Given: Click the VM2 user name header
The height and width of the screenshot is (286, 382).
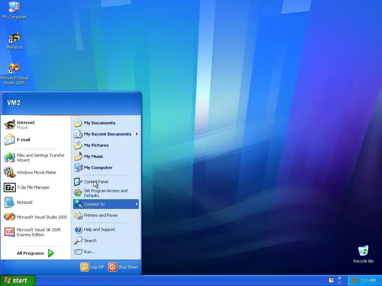Looking at the screenshot, I should click(x=14, y=103).
